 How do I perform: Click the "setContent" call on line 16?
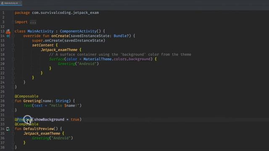coord(43,45)
